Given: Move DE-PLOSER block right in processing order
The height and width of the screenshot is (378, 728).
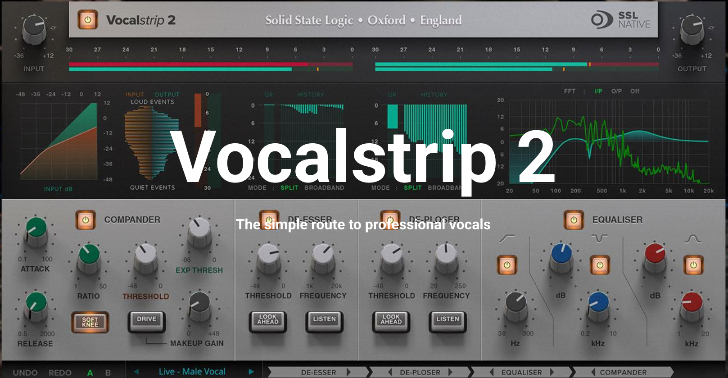Looking at the screenshot, I should click(450, 372).
